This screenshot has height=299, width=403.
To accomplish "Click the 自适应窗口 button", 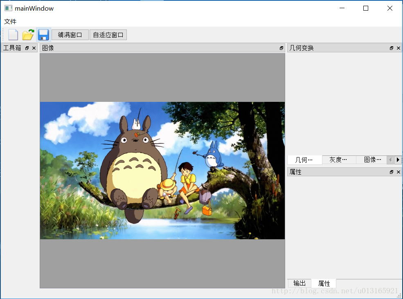I will tap(108, 35).
